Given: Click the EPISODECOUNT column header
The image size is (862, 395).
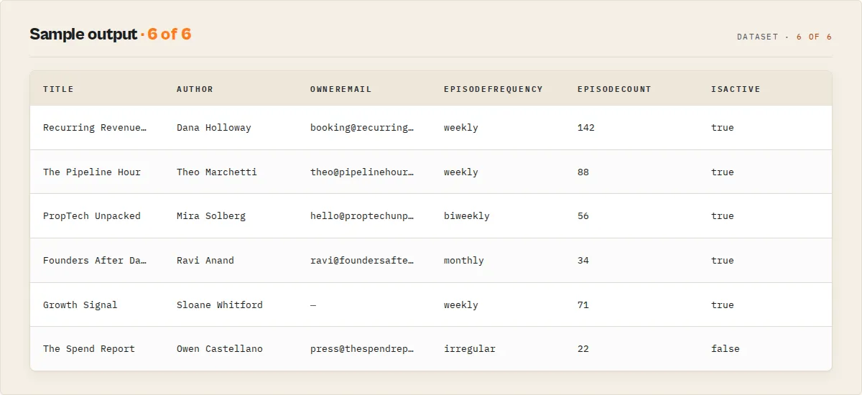Looking at the screenshot, I should (x=614, y=89).
